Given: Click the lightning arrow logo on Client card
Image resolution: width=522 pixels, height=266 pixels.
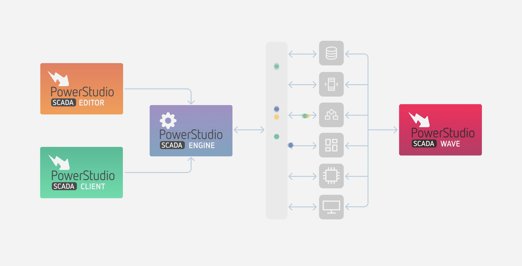Looking at the screenshot, I should (x=59, y=162).
